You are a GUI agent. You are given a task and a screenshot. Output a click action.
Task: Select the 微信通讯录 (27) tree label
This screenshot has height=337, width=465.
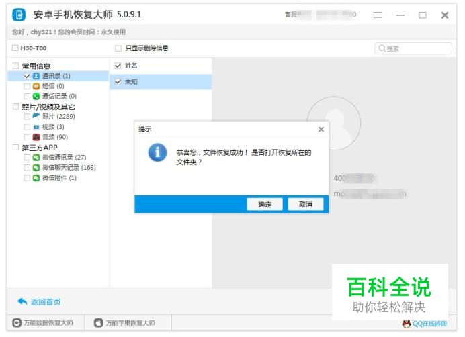(64, 157)
